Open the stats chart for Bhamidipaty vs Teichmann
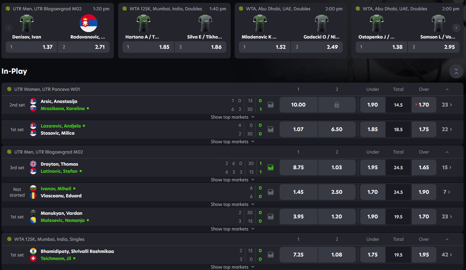 [270, 254]
